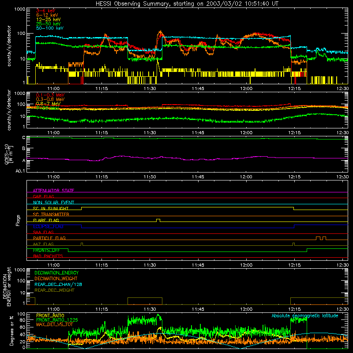Click the '6-12 keV' legend label
Viewport: 353px width, 353px height.
click(47, 15)
